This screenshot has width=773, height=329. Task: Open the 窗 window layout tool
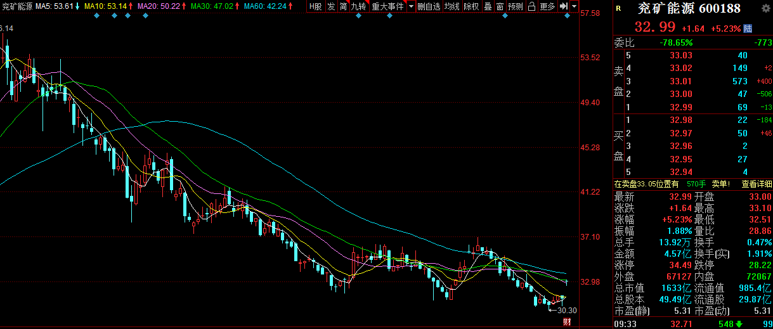point(500,6)
